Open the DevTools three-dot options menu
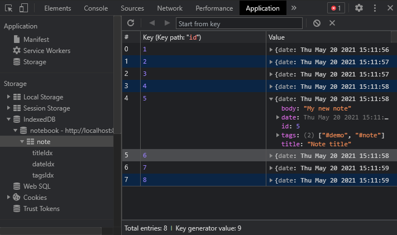Viewport: 397px width, 235px height. (375, 8)
